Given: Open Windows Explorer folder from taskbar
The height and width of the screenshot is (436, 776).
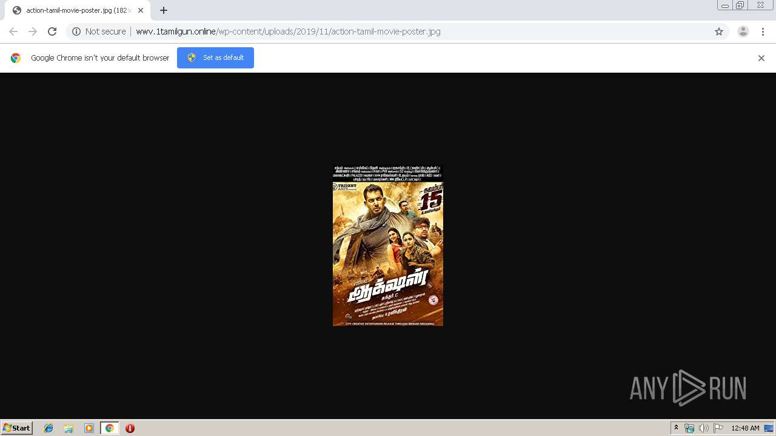Looking at the screenshot, I should pos(69,428).
